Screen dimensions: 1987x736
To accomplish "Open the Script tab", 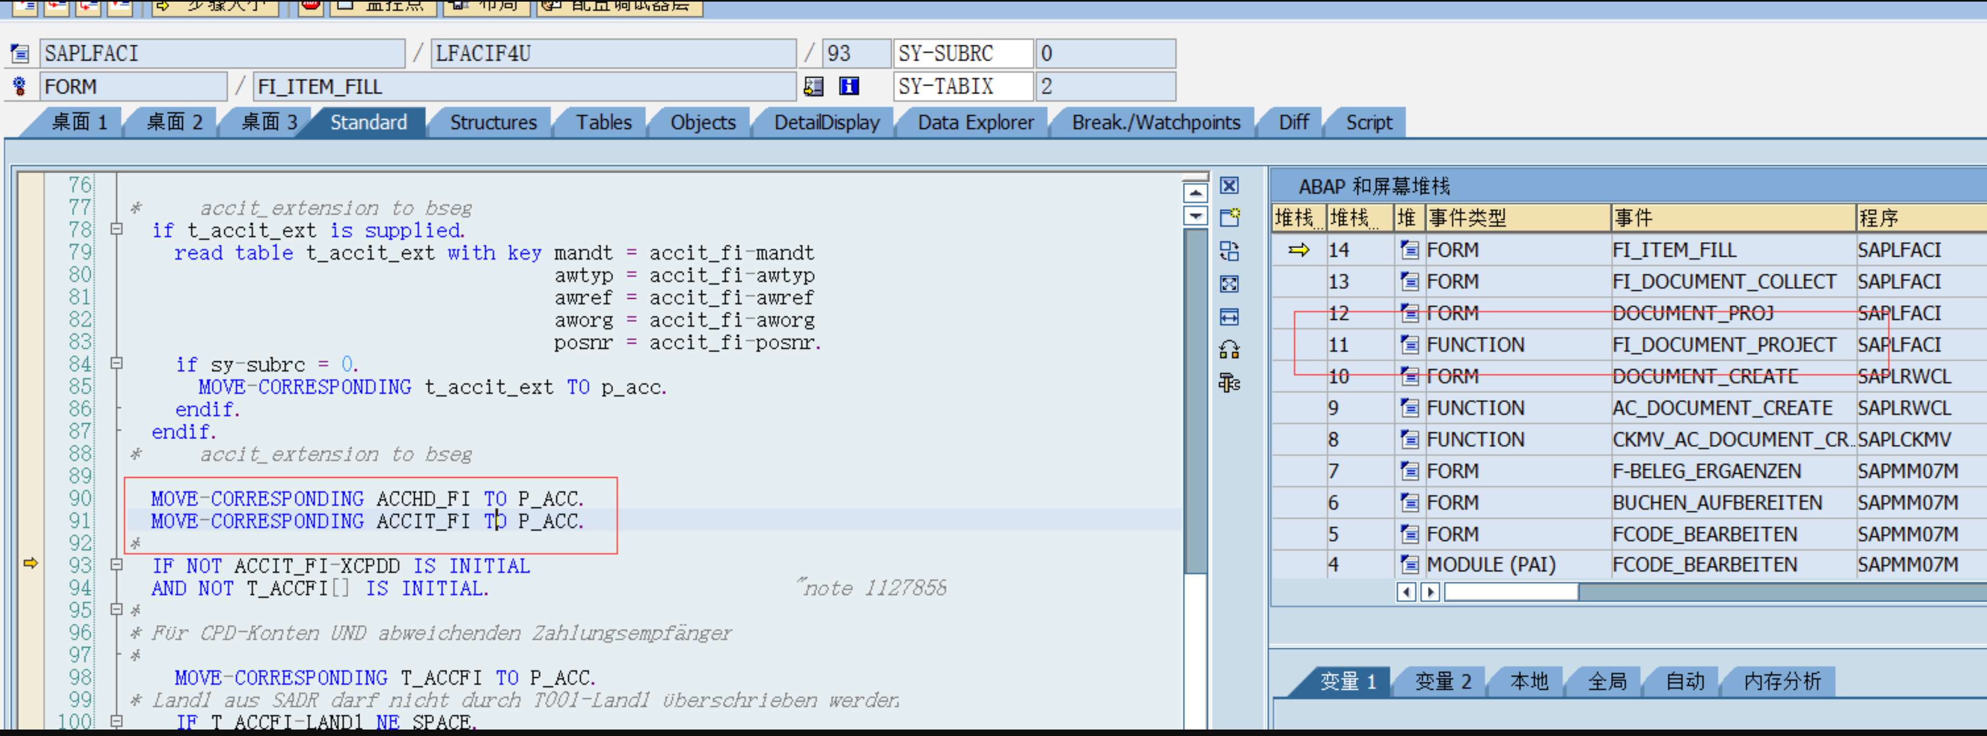I will (1369, 123).
